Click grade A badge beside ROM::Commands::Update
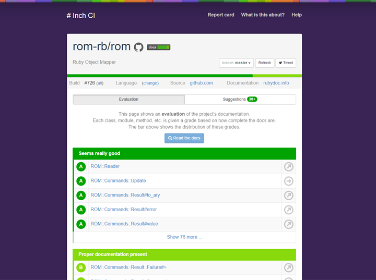This screenshot has height=280, width=376. click(x=81, y=181)
